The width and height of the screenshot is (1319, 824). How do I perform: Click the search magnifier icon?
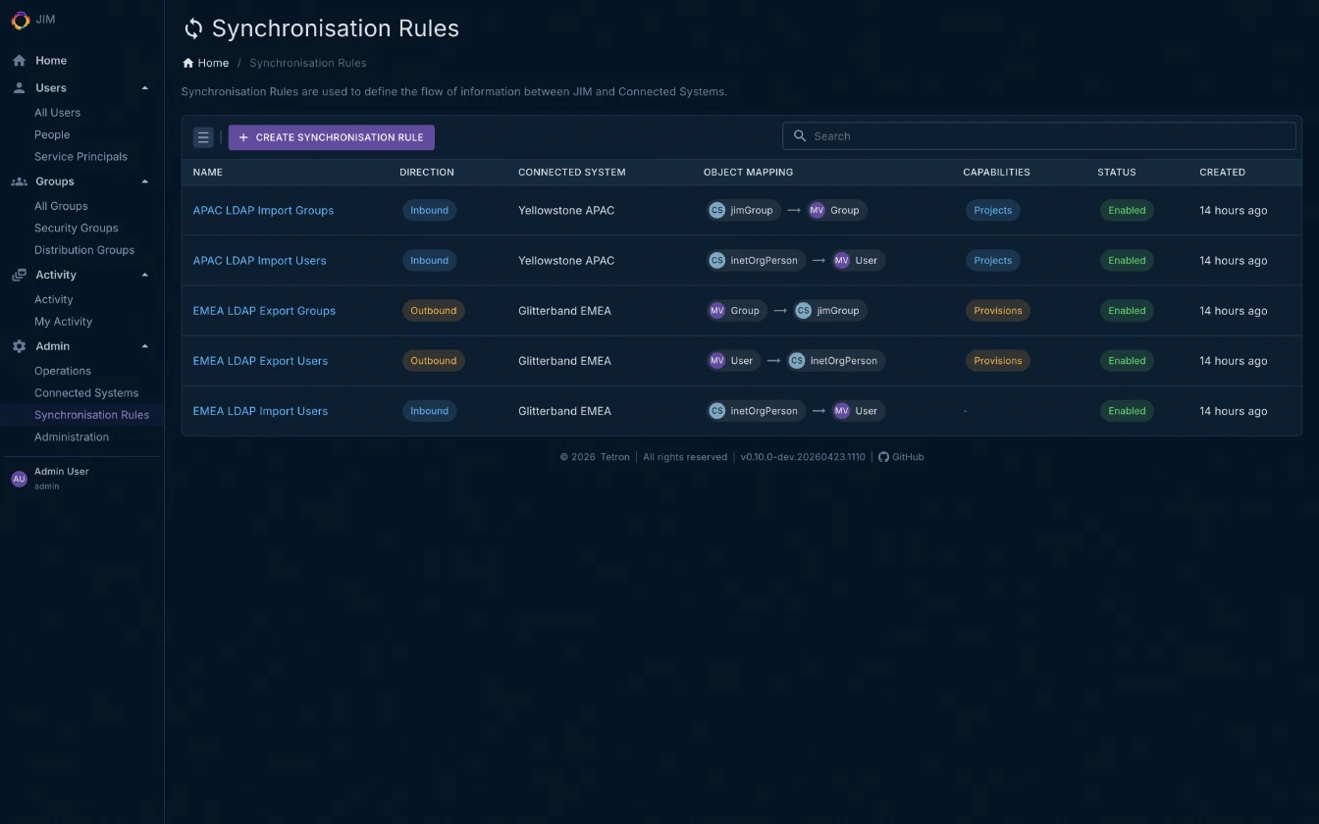click(x=800, y=135)
